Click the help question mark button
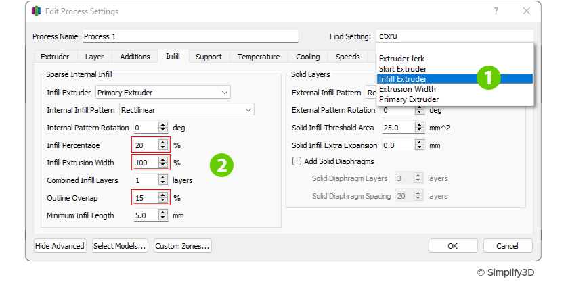Image resolution: width=568 pixels, height=281 pixels. 498,11
